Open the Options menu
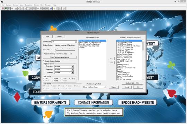Image resolution: width=187 pixels, height=124 pixels. (9, 5)
